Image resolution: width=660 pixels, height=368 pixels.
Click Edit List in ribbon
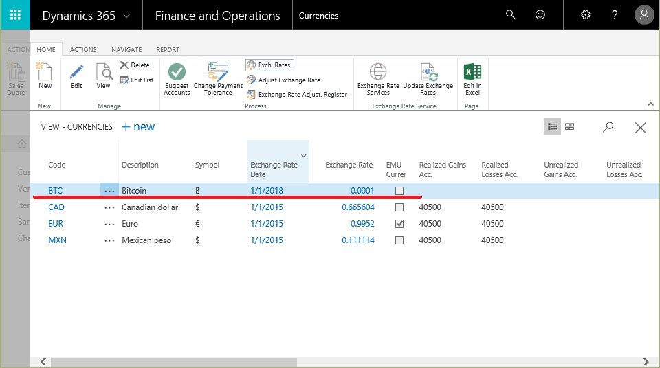tap(137, 80)
